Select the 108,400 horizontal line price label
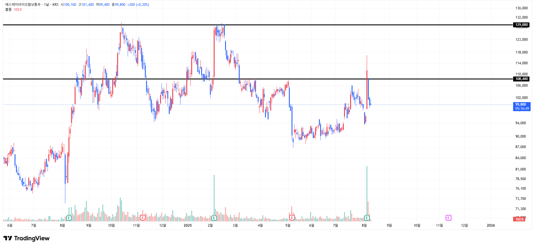 coord(521,79)
